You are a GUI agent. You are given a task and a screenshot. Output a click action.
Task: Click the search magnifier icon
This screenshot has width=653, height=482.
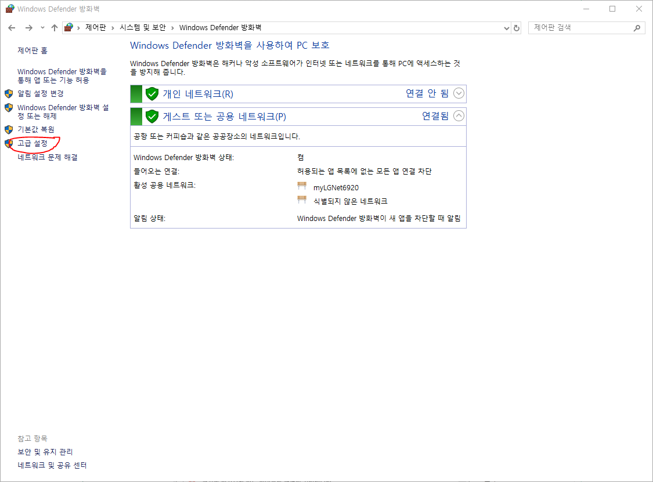tap(637, 28)
